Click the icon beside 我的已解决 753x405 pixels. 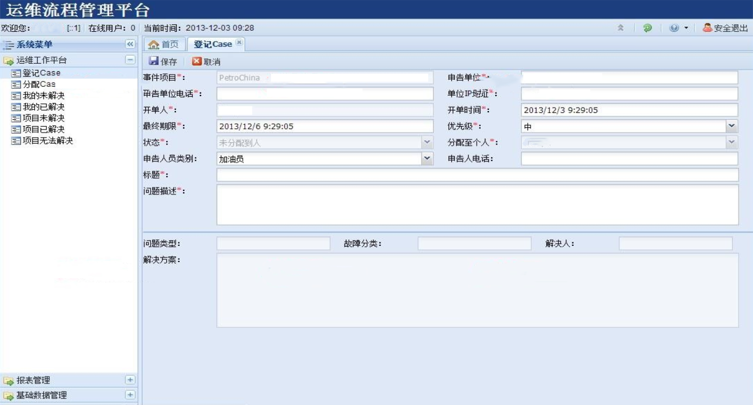[16, 107]
